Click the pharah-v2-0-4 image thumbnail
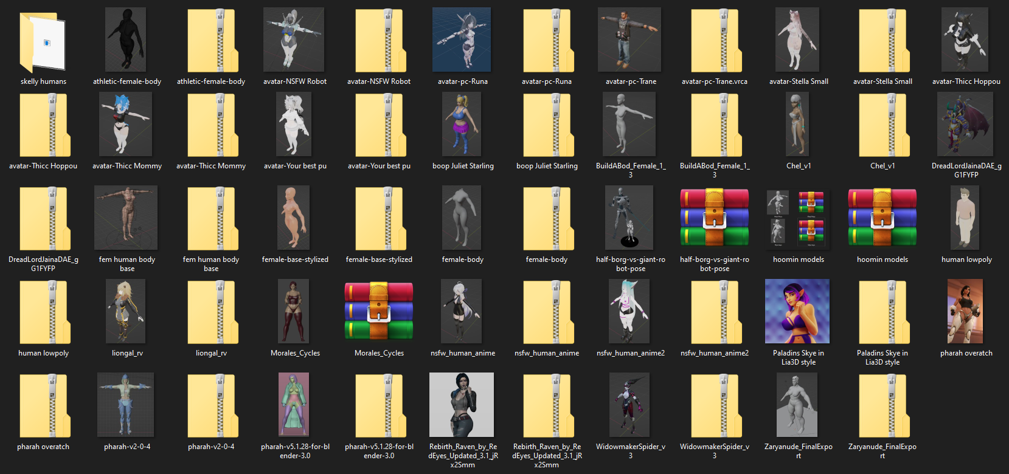 point(126,405)
